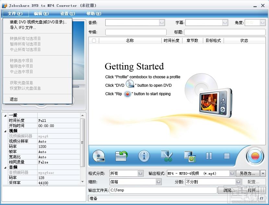Click the !? help icon in status bar
The image size is (269, 205).
261,198
